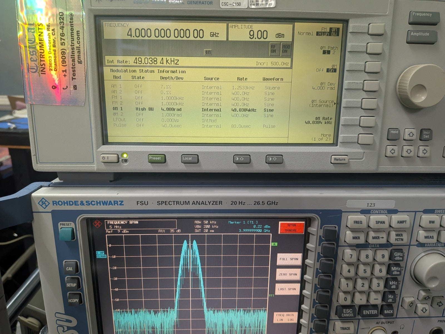The width and height of the screenshot is (445, 334).
Task: Toggle FREQ AXIS LIN LOG softkey
Action: (285, 317)
